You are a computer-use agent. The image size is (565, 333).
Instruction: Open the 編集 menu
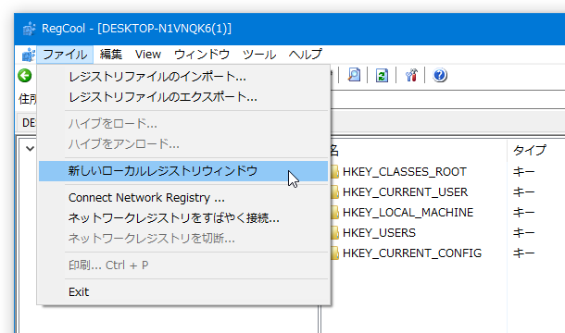click(110, 55)
